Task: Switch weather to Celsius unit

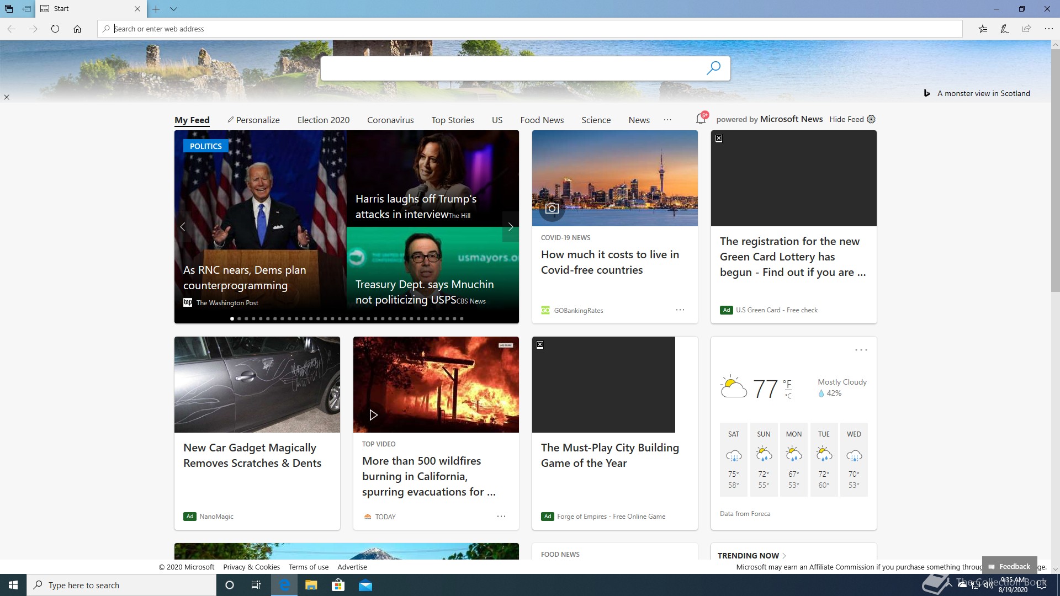Action: (x=788, y=396)
